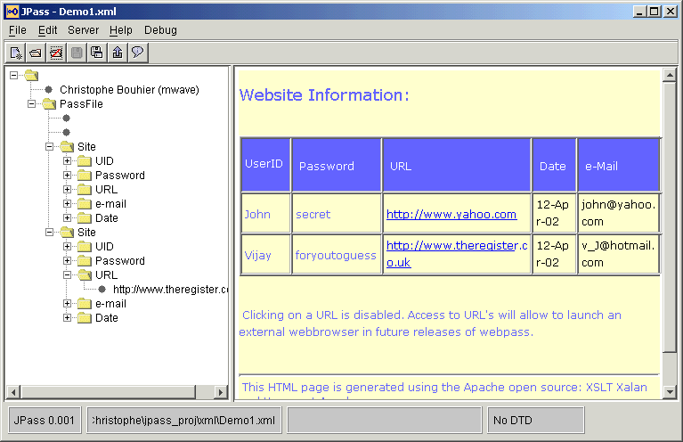Click the PassFile folder icon in tree

tap(49, 104)
